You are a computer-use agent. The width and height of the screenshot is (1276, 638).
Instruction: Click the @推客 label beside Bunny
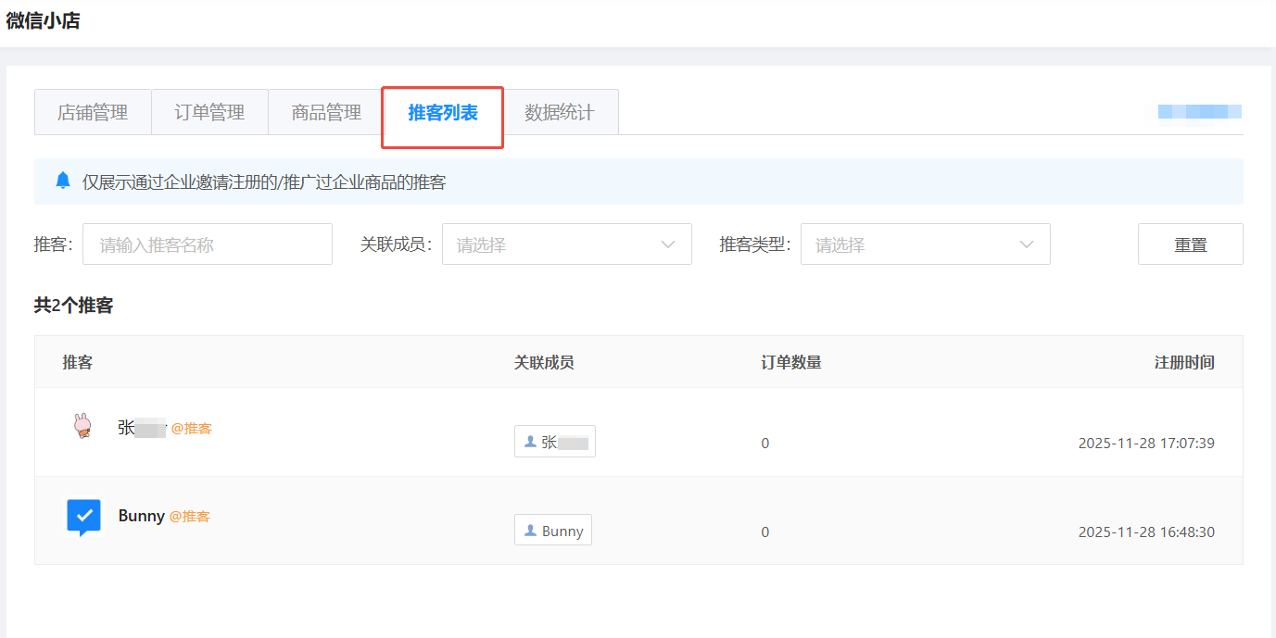coord(189,517)
